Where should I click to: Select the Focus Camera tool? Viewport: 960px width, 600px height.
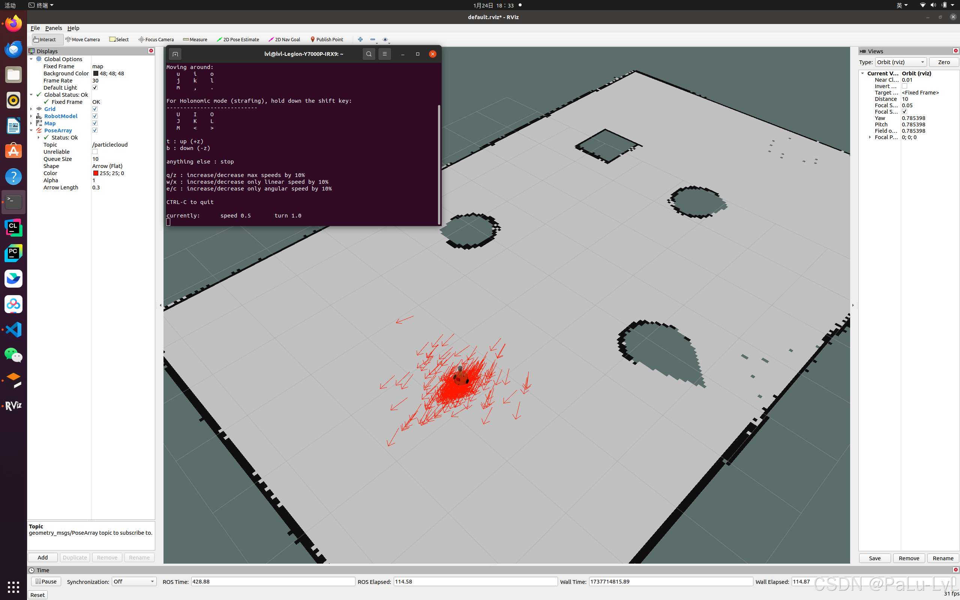coord(156,39)
